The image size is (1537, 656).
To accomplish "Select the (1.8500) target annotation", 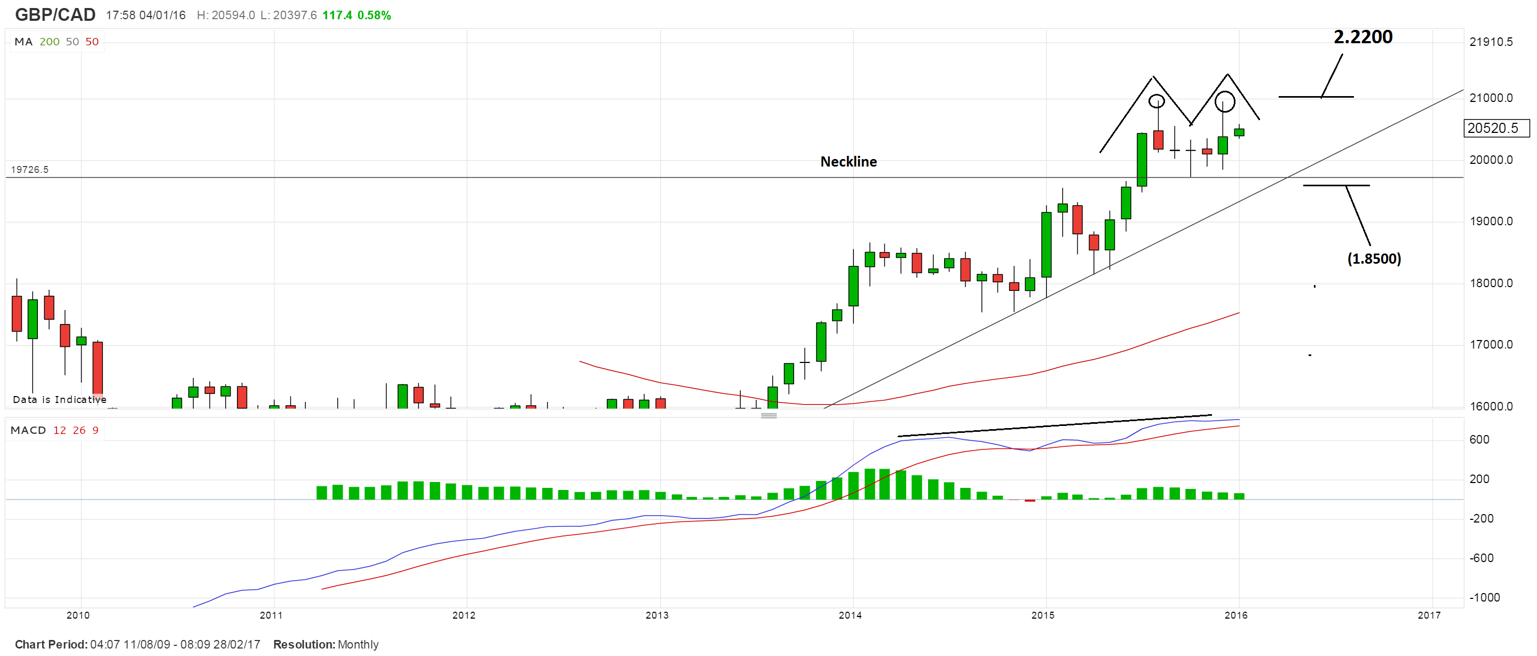I will [x=1374, y=258].
